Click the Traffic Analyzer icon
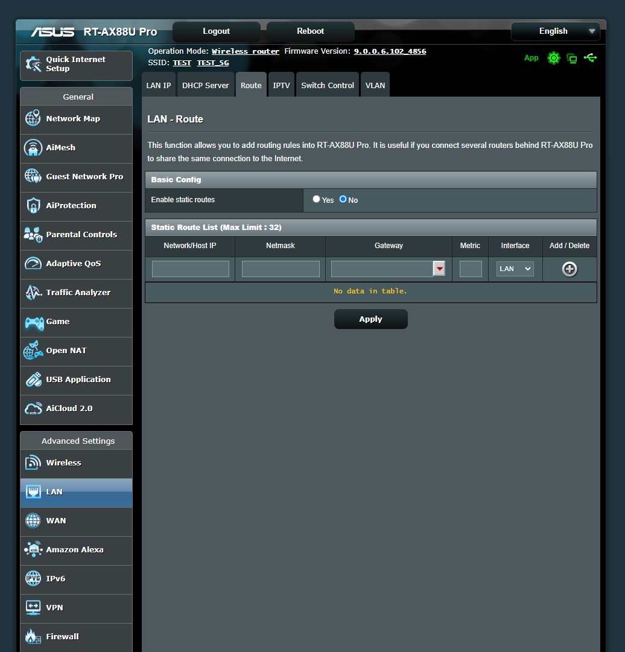The image size is (625, 652). 33,292
